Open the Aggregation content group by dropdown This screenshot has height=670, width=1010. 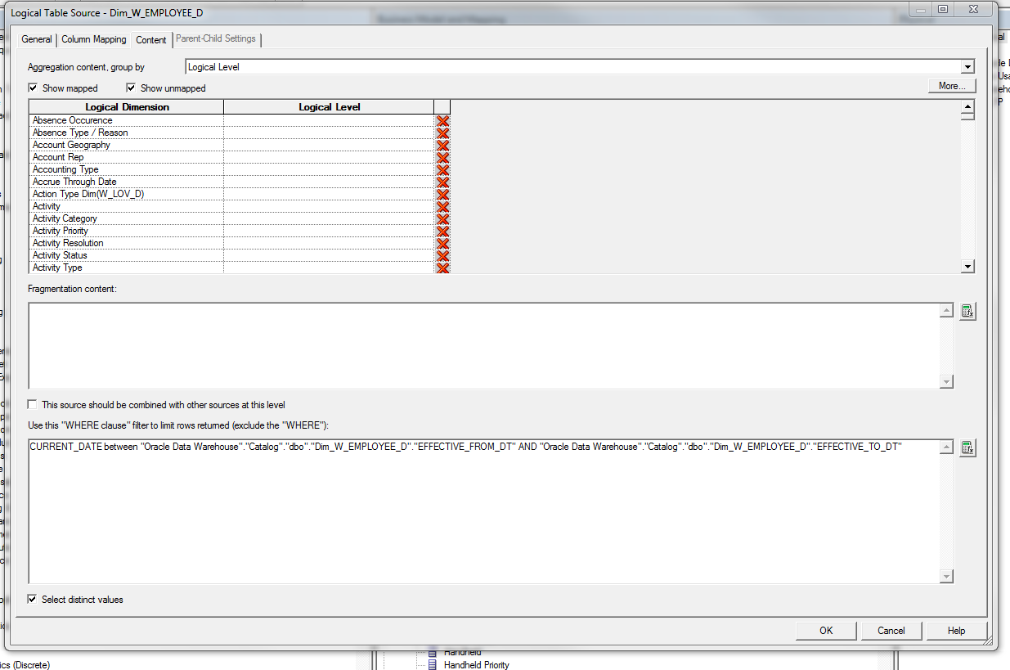click(967, 66)
